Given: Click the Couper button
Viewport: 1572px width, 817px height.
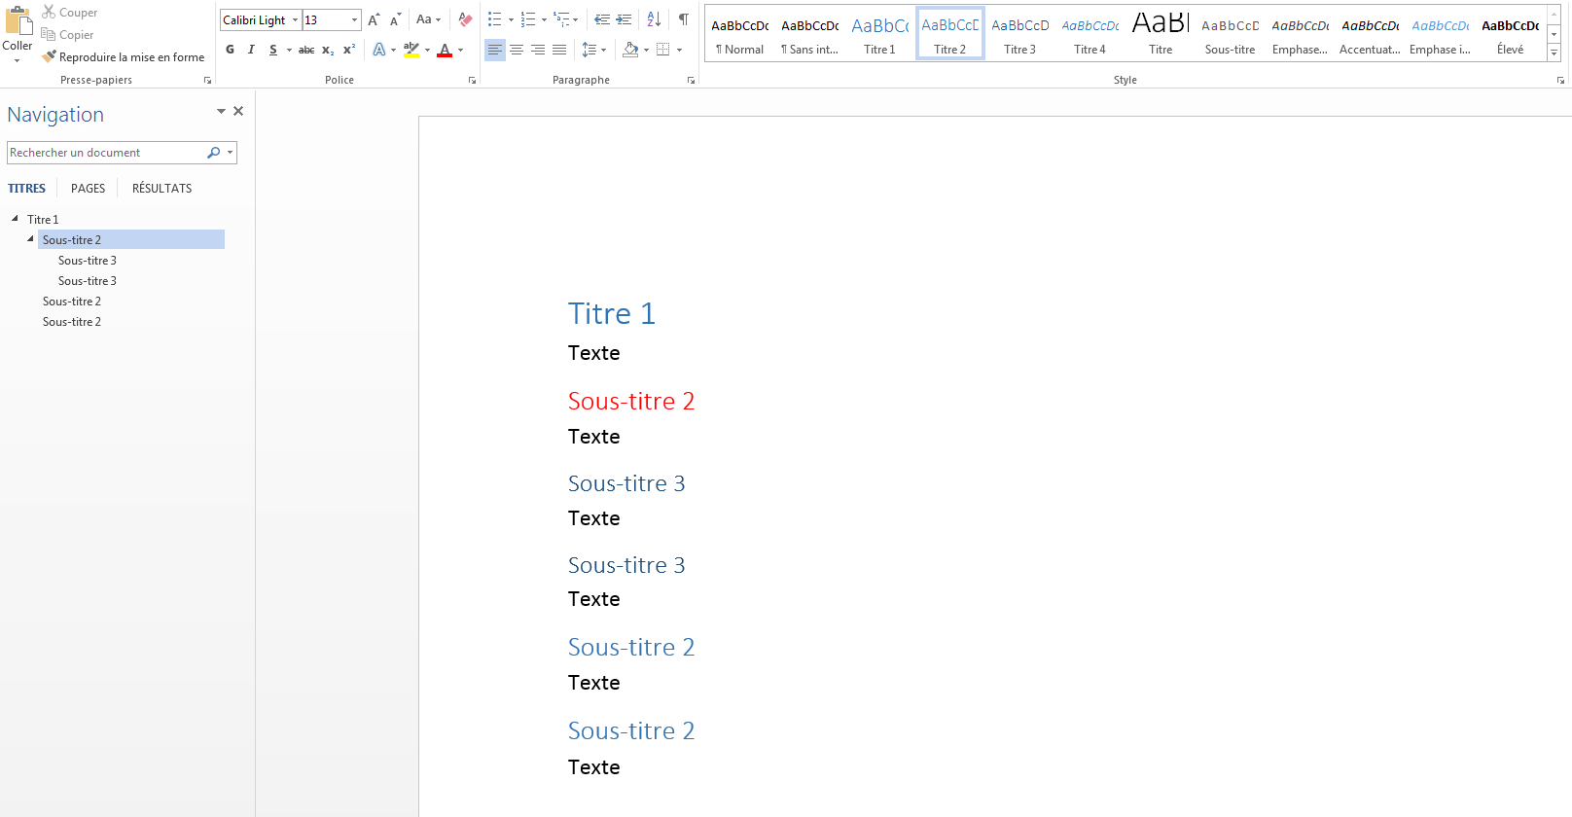Looking at the screenshot, I should [x=69, y=13].
